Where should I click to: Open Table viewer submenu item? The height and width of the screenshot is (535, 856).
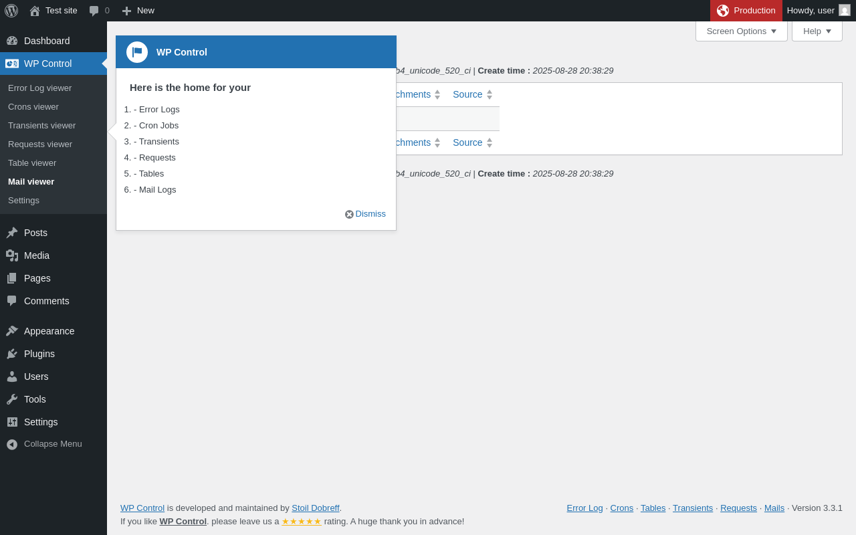[x=32, y=163]
